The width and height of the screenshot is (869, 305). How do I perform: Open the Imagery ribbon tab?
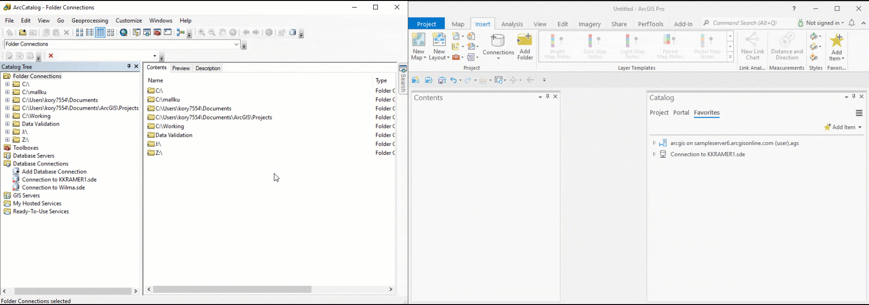tap(590, 24)
